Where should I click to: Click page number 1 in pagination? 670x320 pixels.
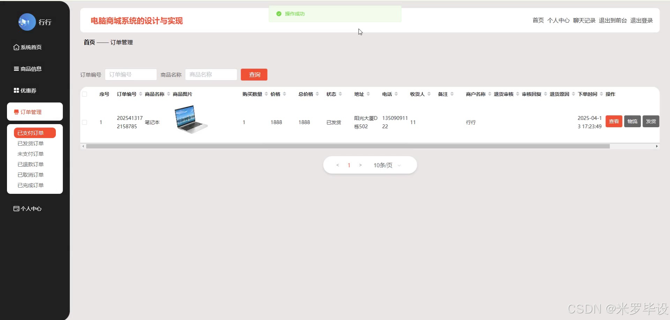[349, 165]
